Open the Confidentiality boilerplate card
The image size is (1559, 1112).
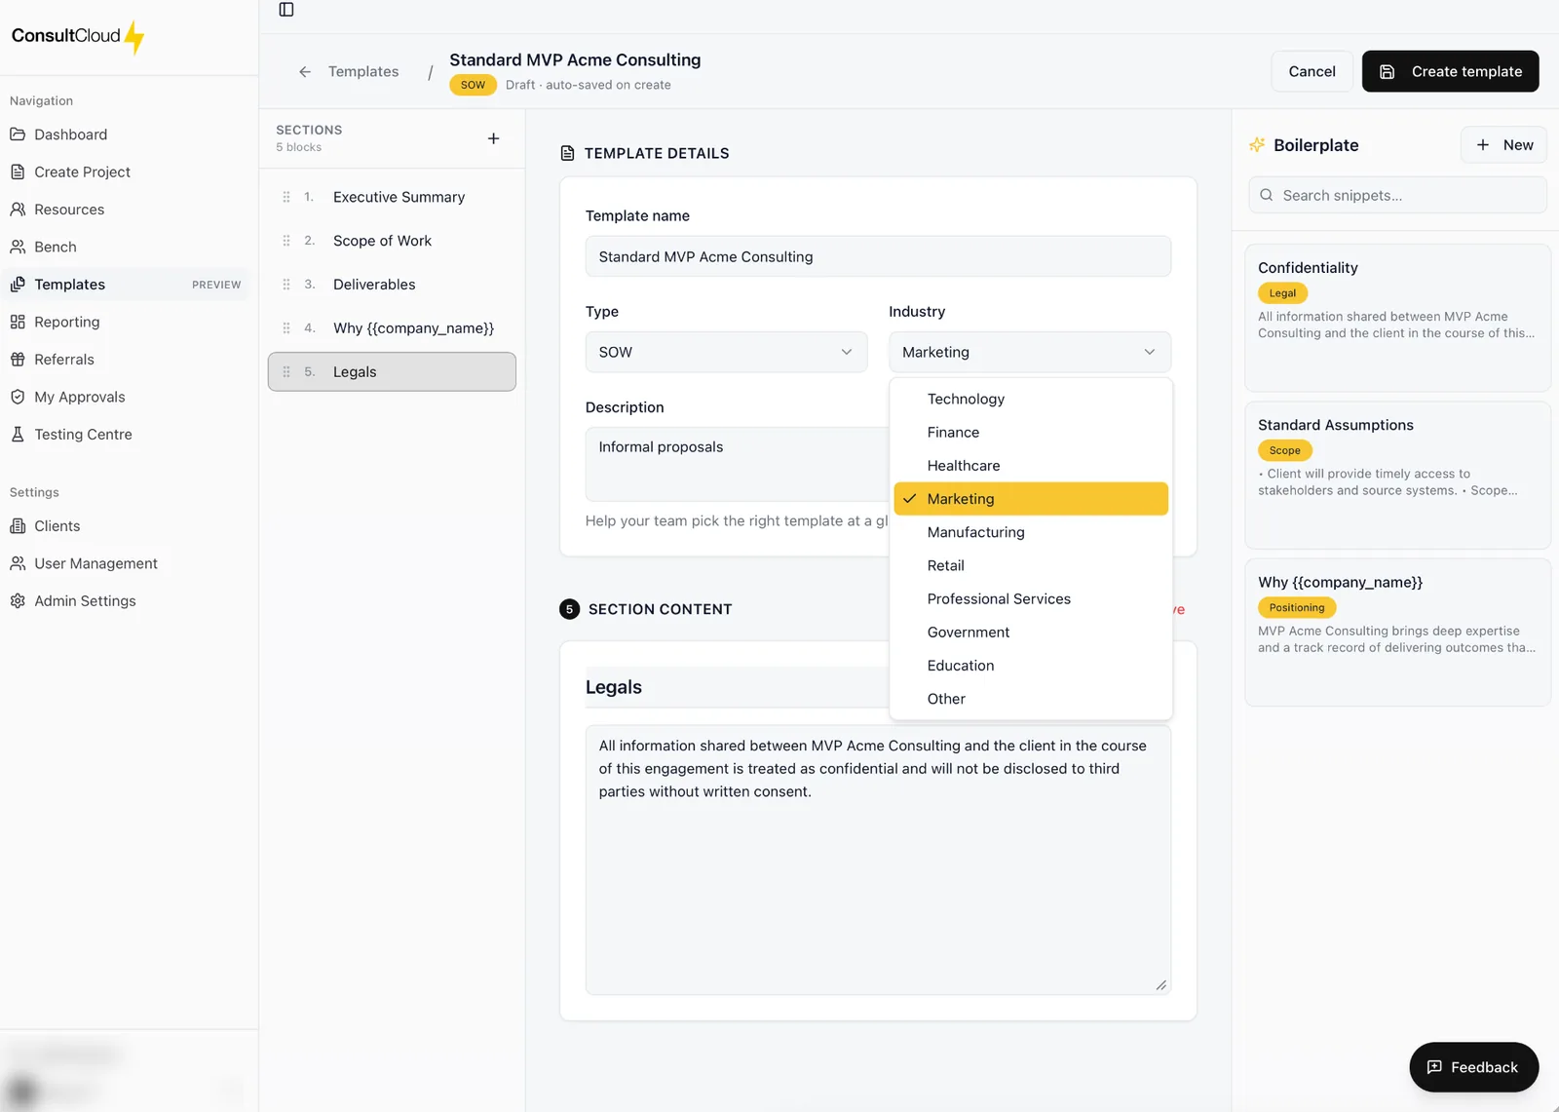pos(1397,318)
